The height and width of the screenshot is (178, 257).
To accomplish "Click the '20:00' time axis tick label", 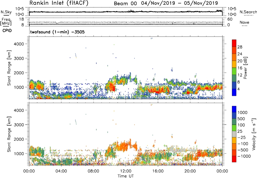I will [190, 171].
